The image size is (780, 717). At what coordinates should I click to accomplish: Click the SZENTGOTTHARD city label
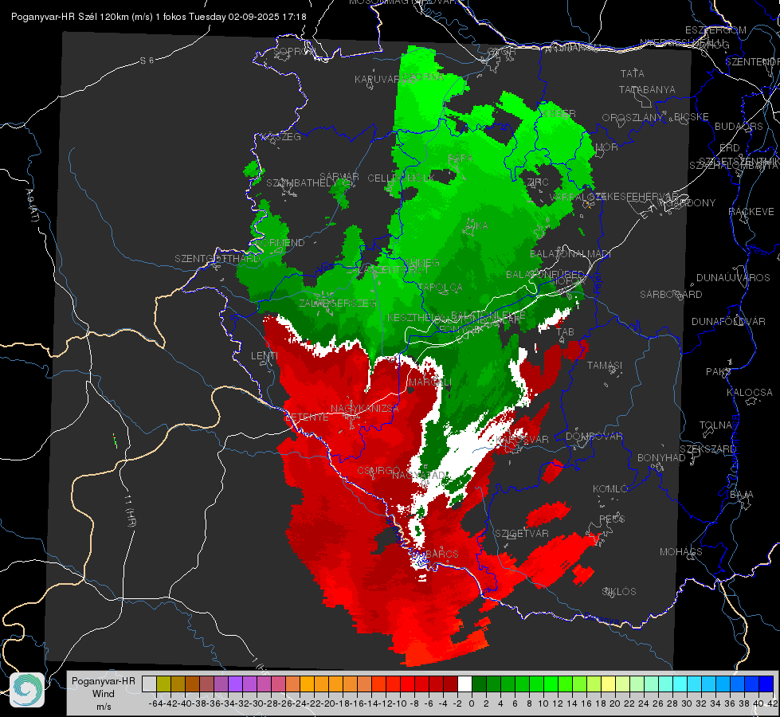coord(218,259)
